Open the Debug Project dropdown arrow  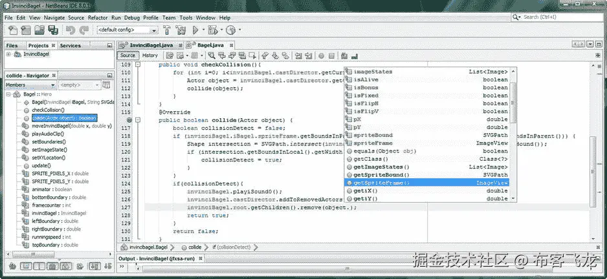pyautogui.click(x=221, y=30)
